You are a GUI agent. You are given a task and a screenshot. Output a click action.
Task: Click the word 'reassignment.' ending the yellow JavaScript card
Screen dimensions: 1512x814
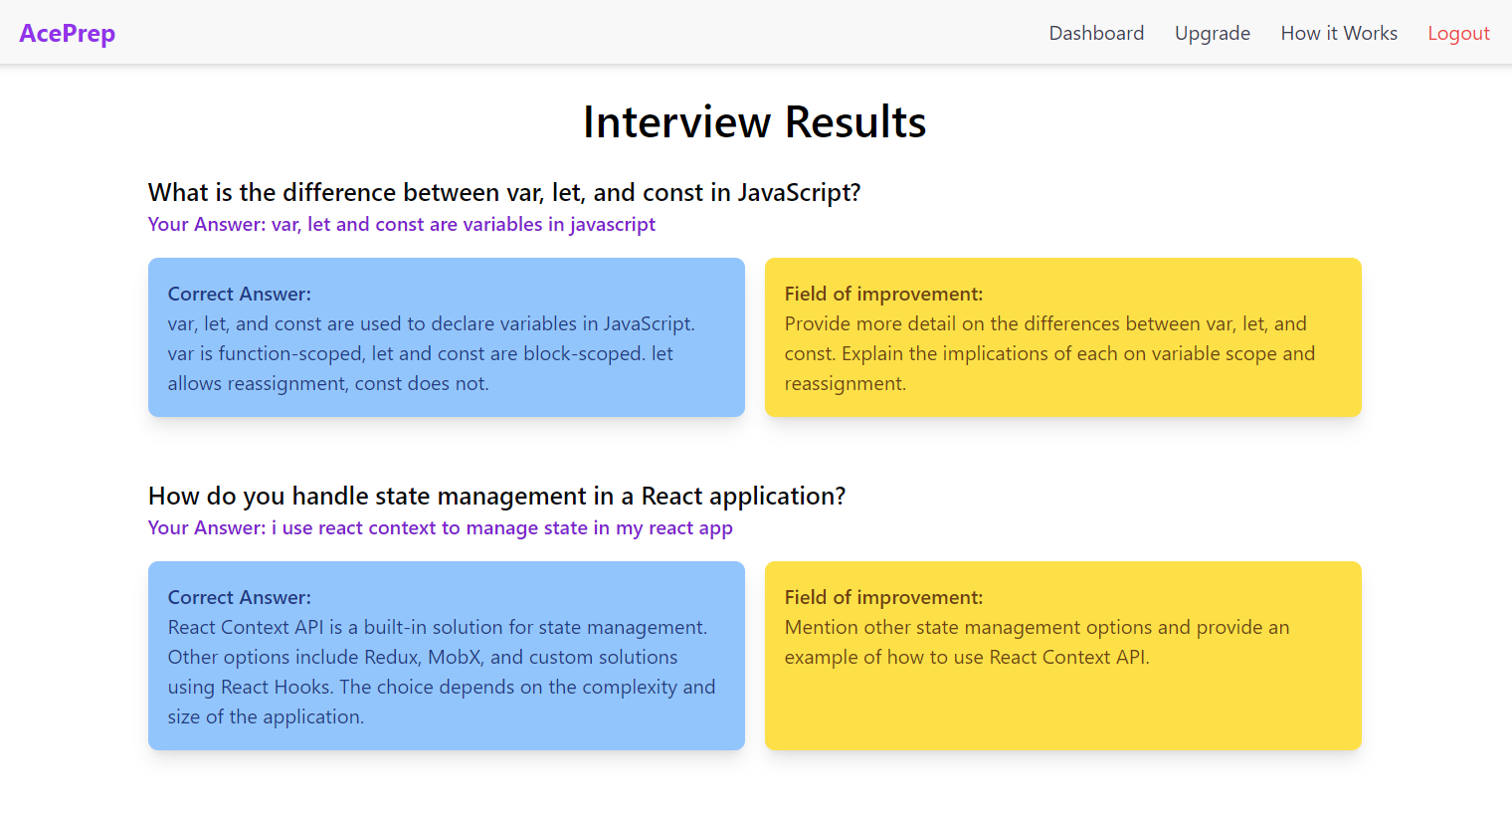pos(846,384)
